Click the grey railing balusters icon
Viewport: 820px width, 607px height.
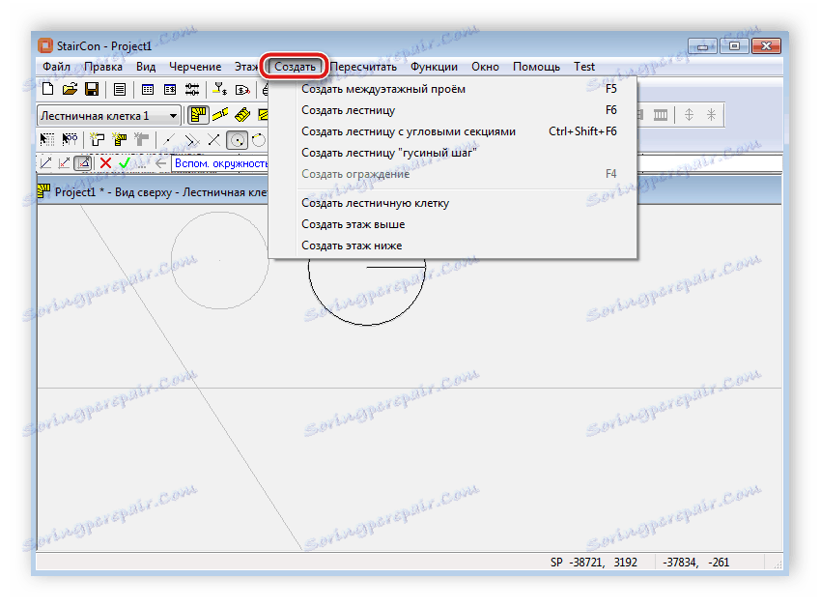coord(661,115)
